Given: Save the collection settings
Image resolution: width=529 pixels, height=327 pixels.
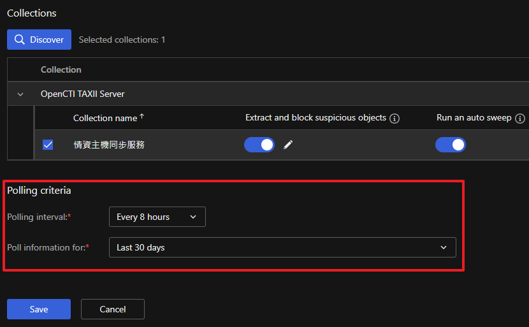Looking at the screenshot, I should click(39, 309).
